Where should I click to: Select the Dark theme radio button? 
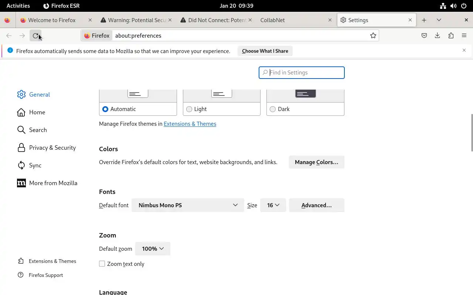[x=273, y=109]
